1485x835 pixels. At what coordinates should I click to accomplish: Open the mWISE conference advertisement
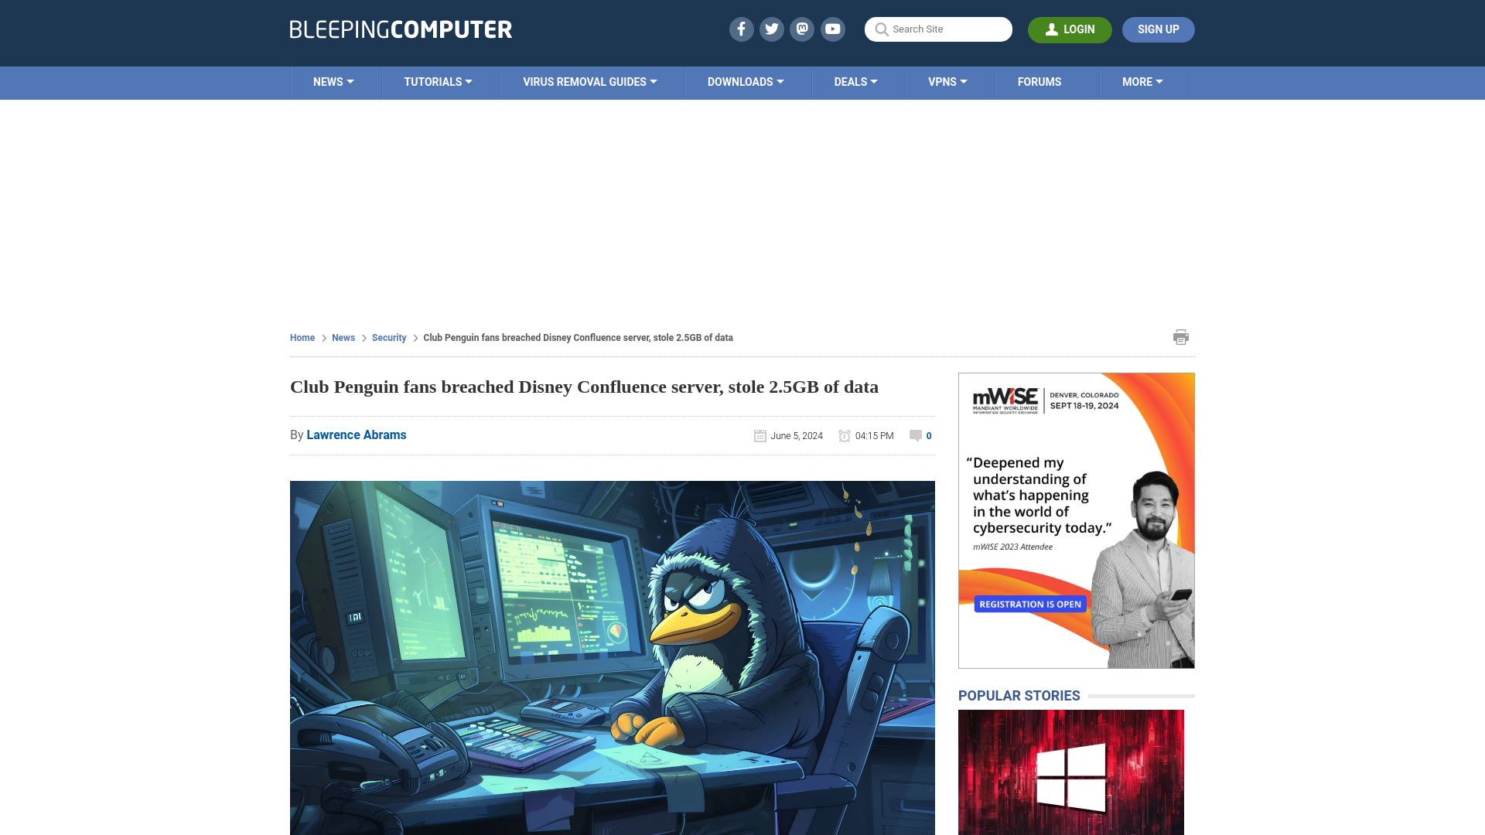[1077, 520]
